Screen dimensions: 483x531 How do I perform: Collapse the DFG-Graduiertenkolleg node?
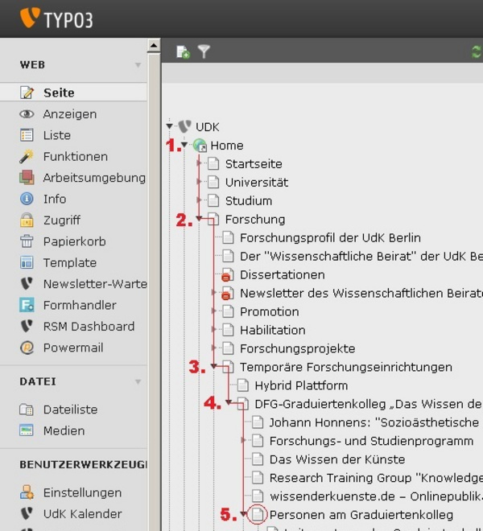click(x=229, y=403)
